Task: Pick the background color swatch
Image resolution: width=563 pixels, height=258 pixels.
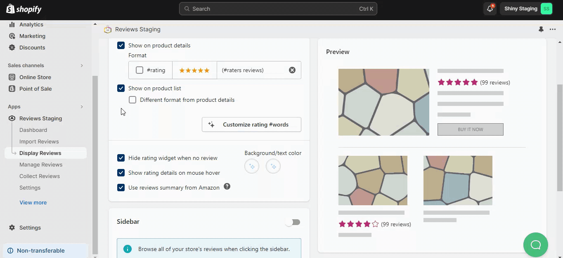Action: [x=252, y=167]
